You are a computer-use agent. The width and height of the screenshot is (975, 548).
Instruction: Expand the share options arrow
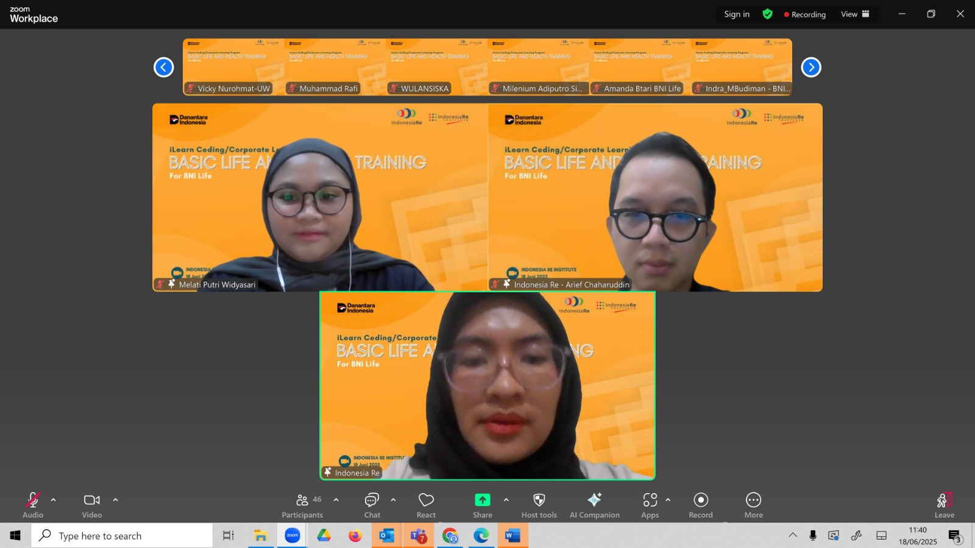(x=506, y=500)
